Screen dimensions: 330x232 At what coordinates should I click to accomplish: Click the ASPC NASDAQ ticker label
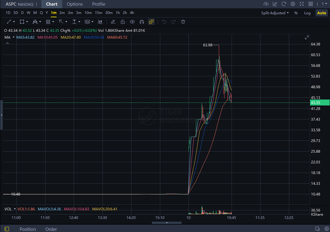coord(19,4)
